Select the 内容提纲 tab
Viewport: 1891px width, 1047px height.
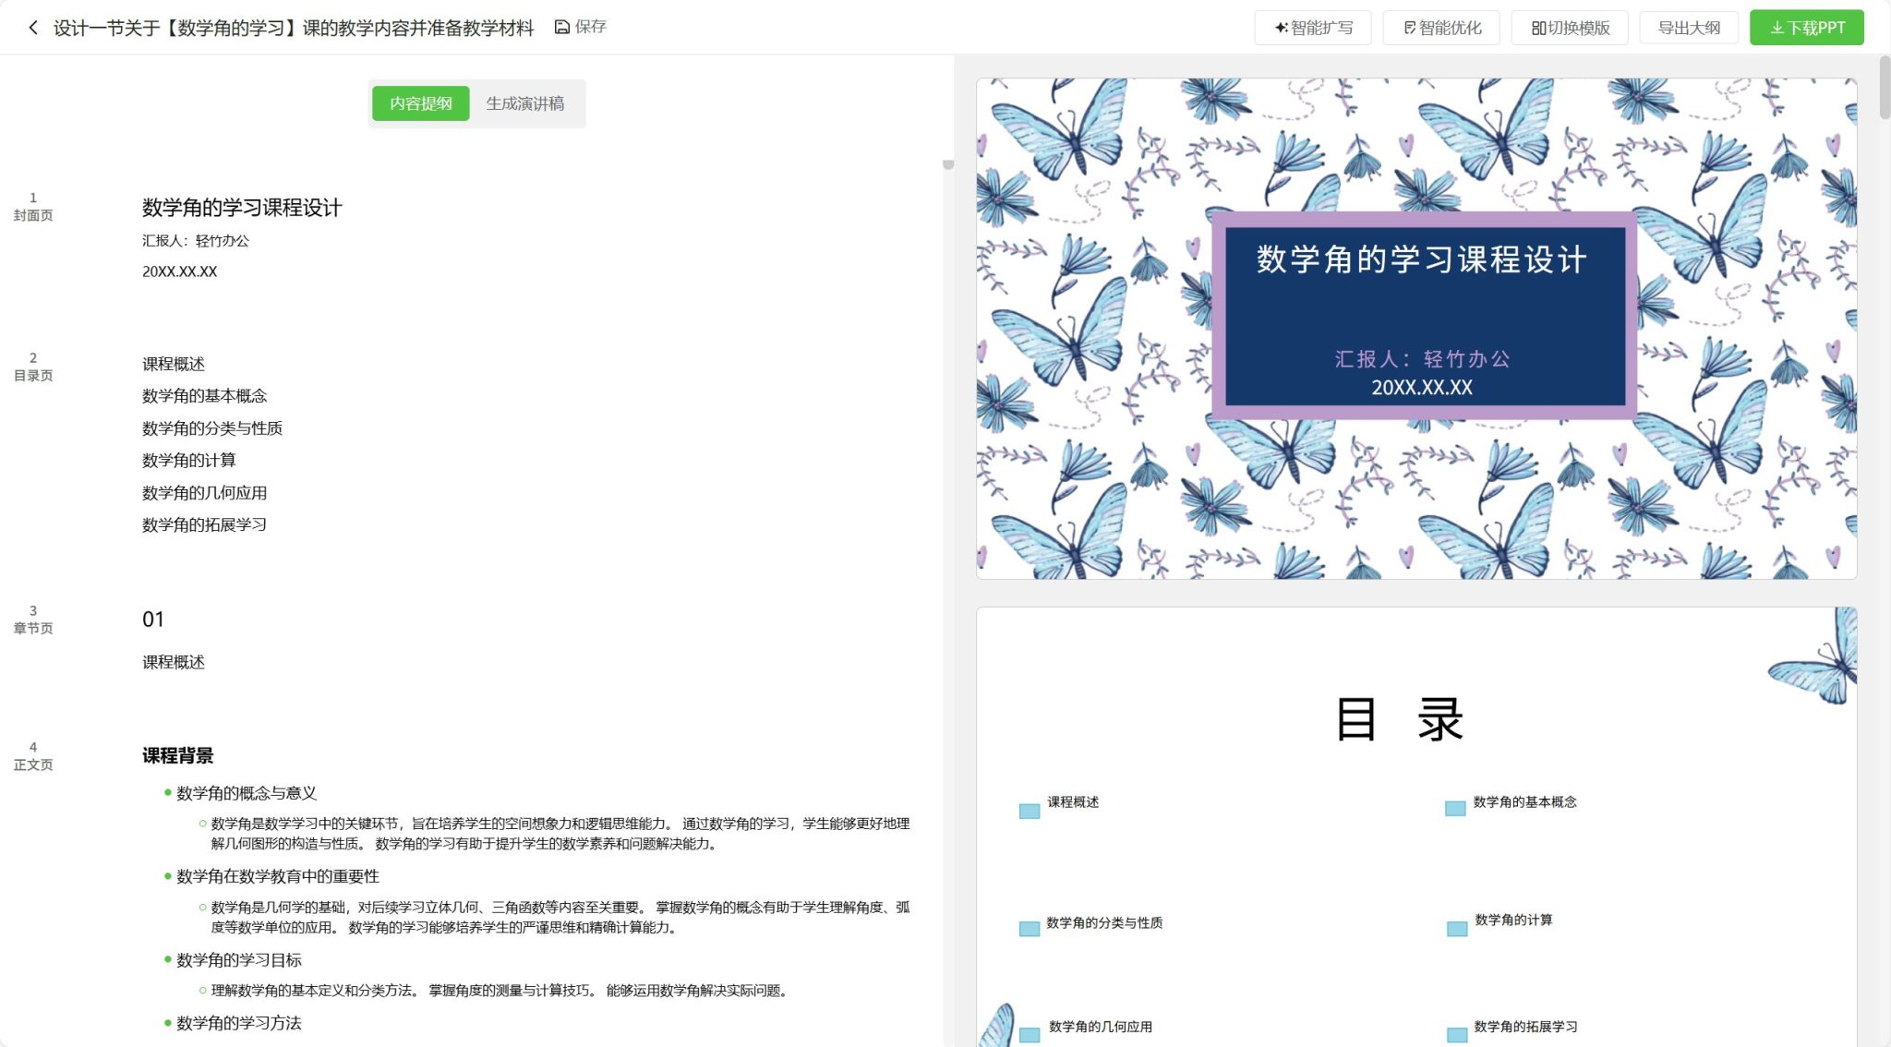click(420, 103)
